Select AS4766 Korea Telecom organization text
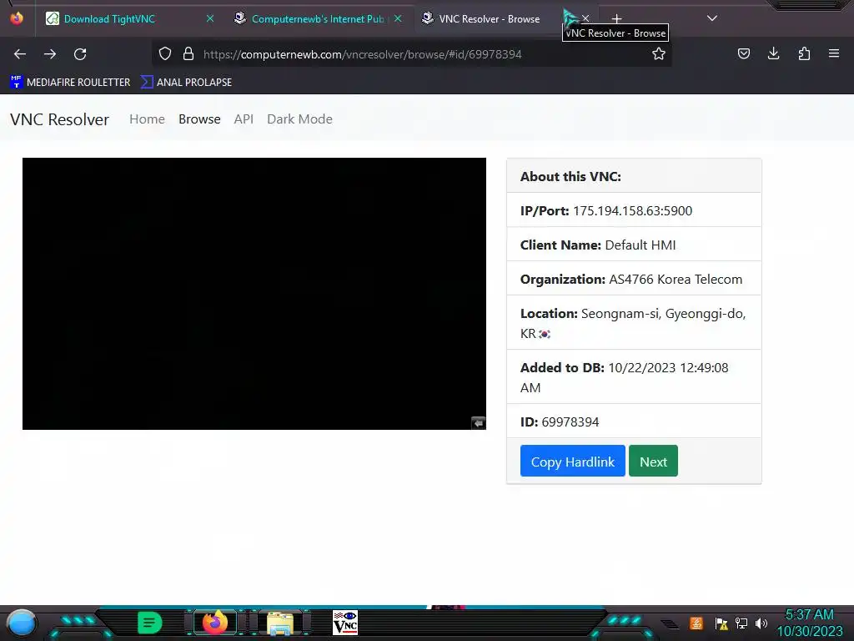The height and width of the screenshot is (641, 854). tap(676, 279)
